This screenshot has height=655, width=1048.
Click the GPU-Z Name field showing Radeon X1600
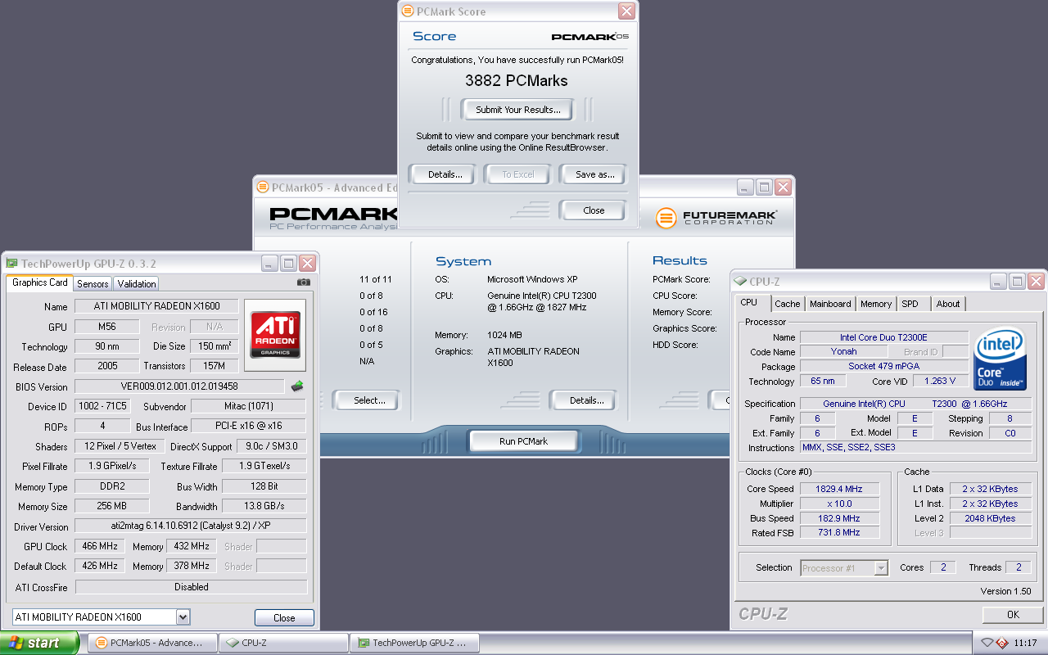click(x=156, y=306)
